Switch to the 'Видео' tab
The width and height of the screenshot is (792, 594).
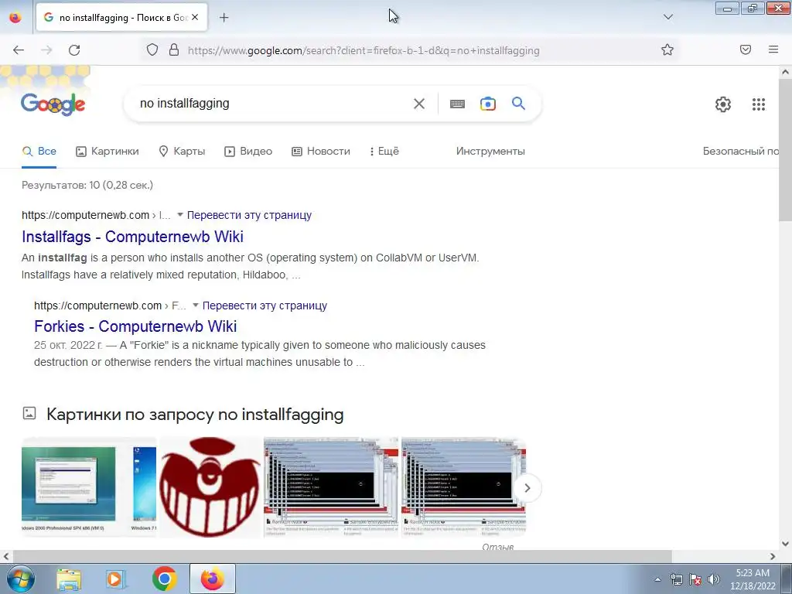(x=248, y=151)
